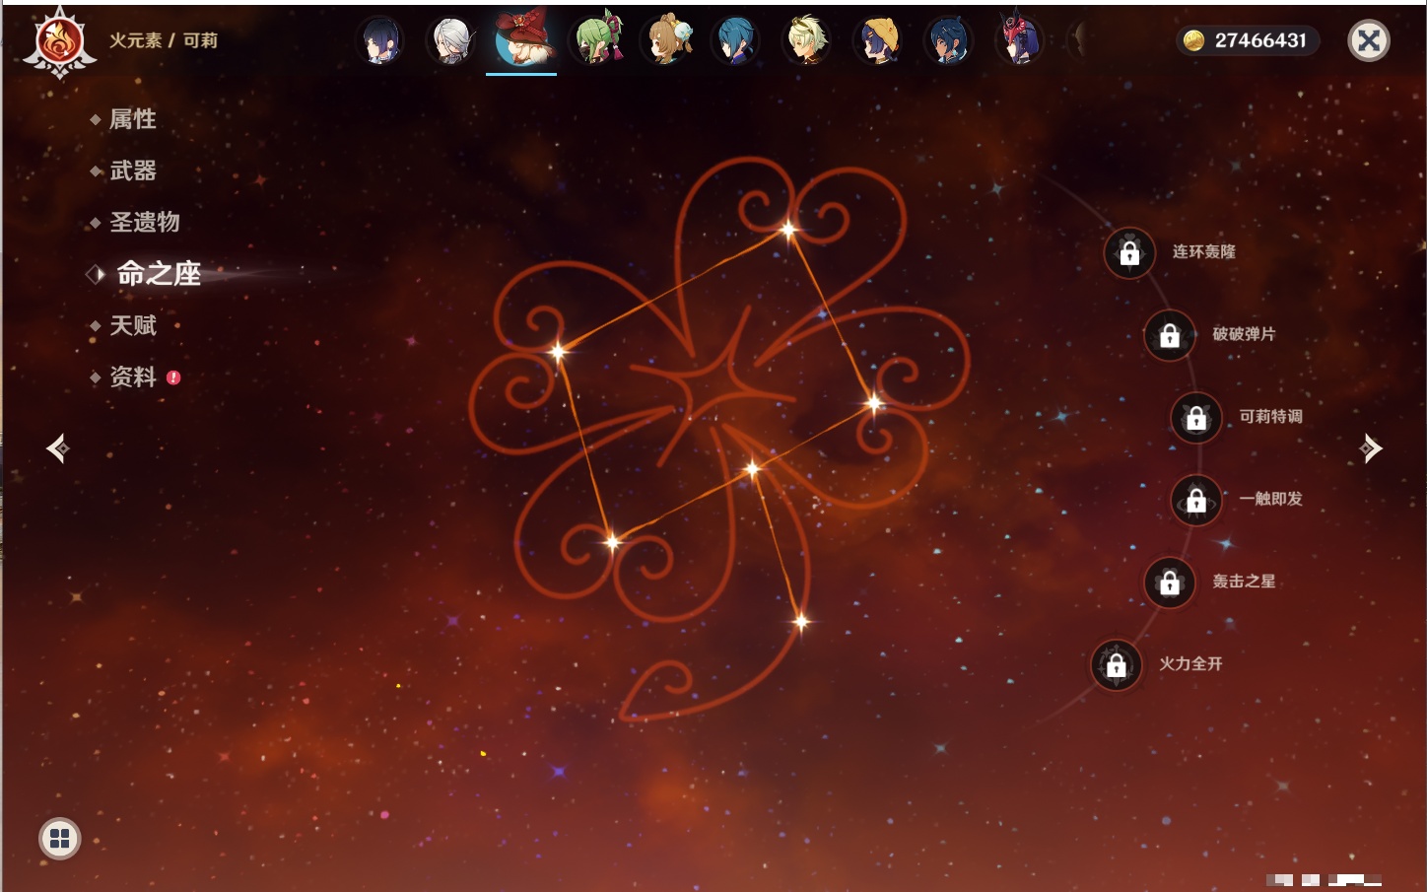Image resolution: width=1427 pixels, height=892 pixels.
Task: Click the 轰击之星 label
Action: 1244,582
